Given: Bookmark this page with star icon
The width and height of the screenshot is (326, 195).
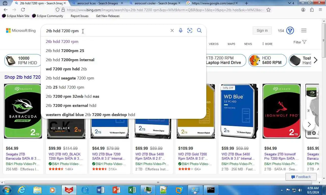Looking at the screenshot, I should coord(268,10).
